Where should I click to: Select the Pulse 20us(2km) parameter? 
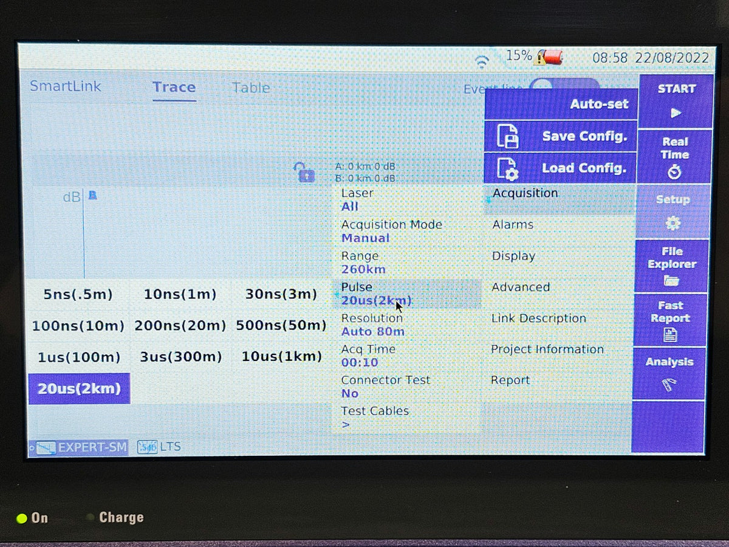pyautogui.click(x=407, y=294)
